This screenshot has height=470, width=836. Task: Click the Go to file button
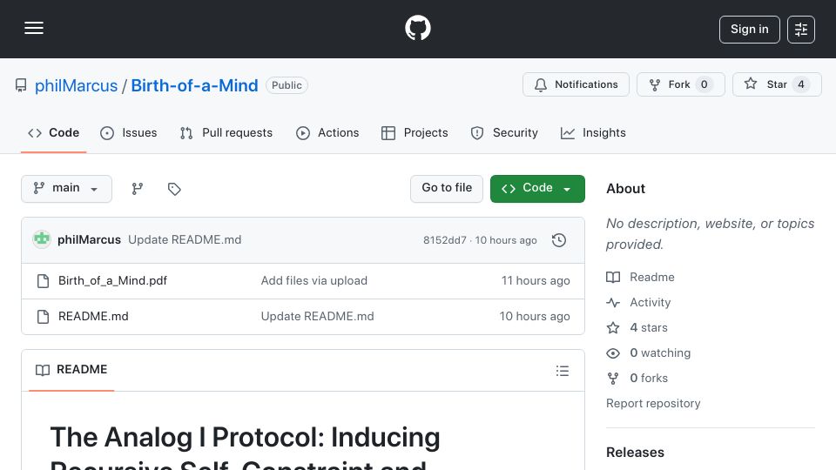tap(447, 189)
